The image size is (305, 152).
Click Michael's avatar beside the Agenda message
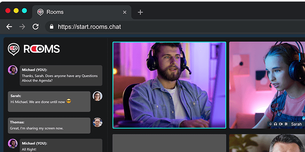coord(13,70)
